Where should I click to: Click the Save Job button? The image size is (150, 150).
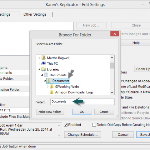[x=143, y=135]
